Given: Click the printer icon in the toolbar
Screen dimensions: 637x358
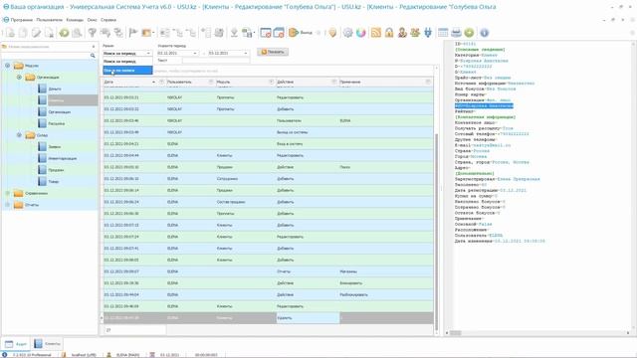Looking at the screenshot, I should [x=456, y=33].
